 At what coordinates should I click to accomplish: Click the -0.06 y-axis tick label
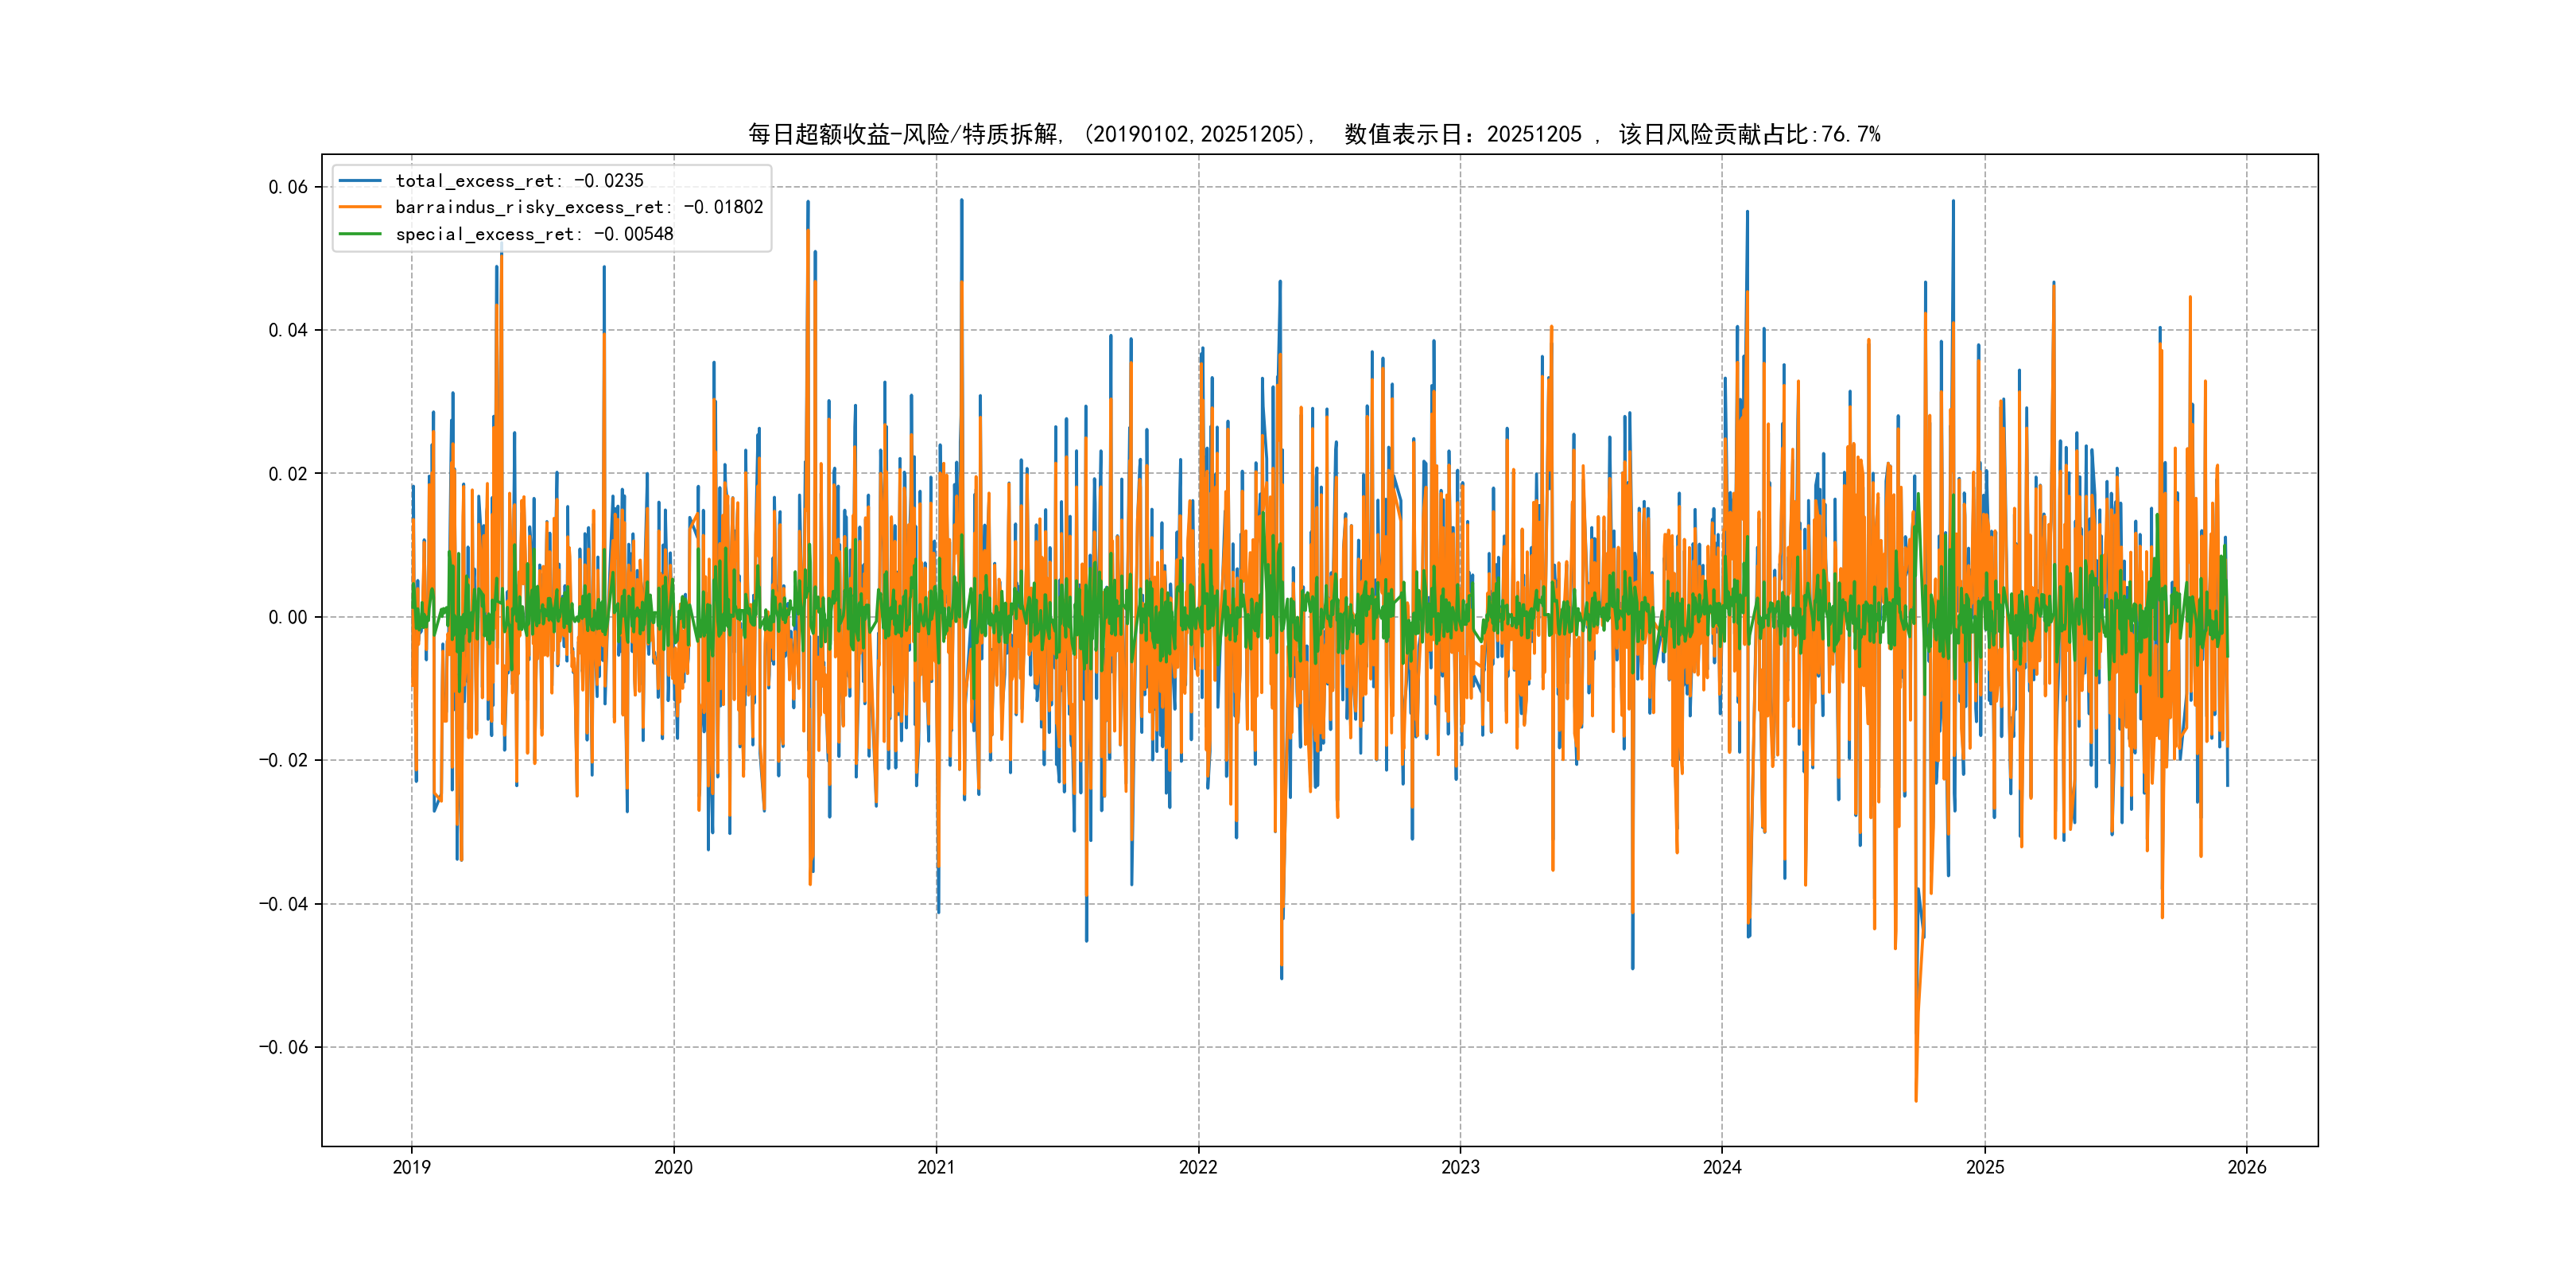point(283,1047)
